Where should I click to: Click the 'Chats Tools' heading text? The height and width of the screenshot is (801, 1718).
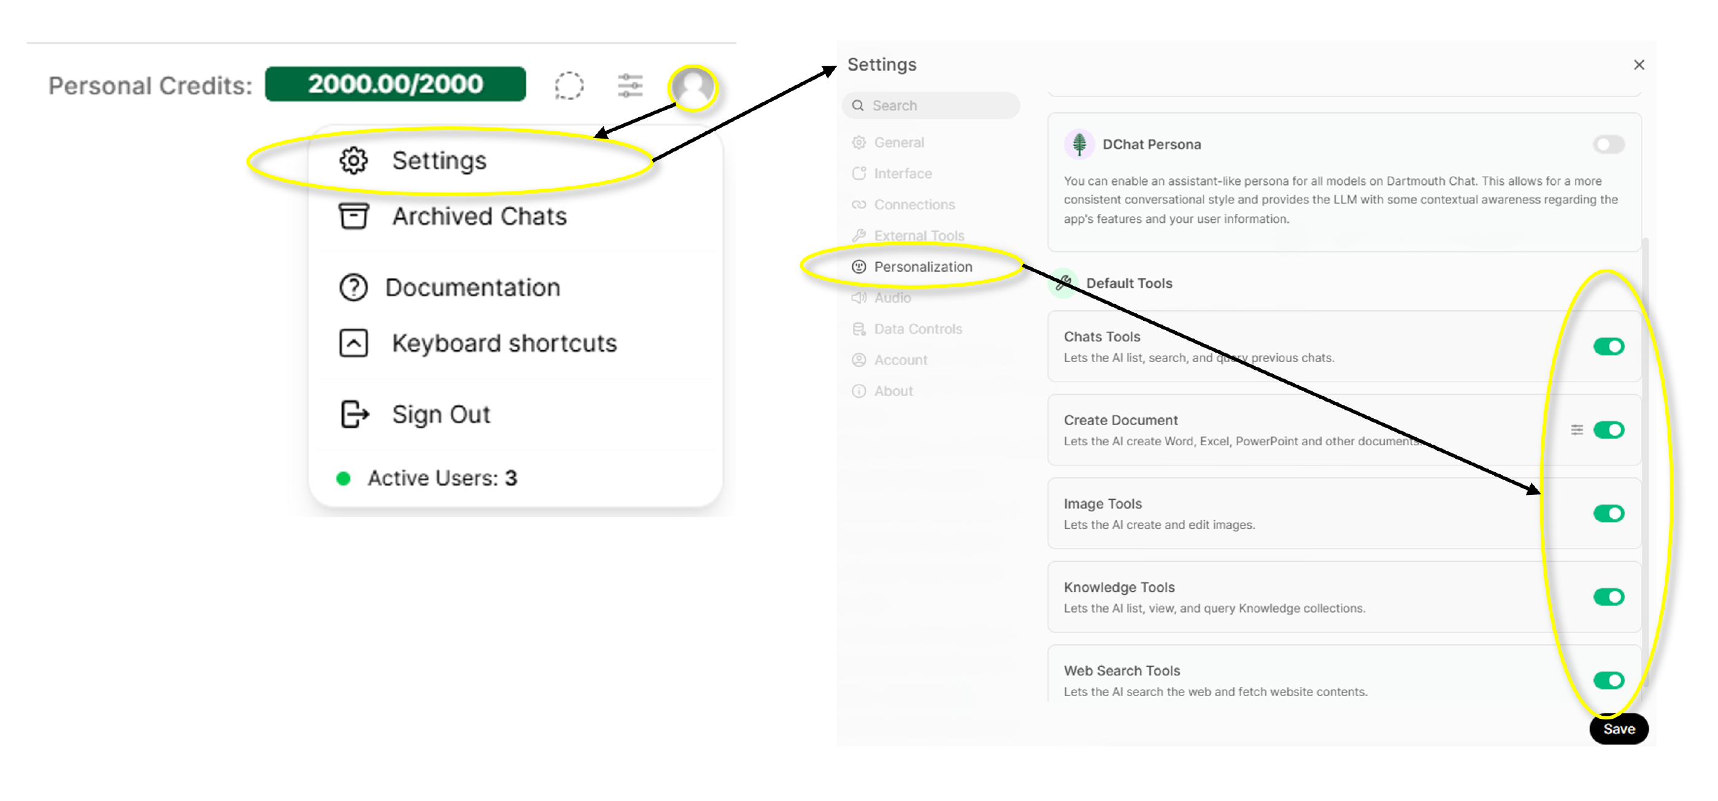pyautogui.click(x=1102, y=337)
